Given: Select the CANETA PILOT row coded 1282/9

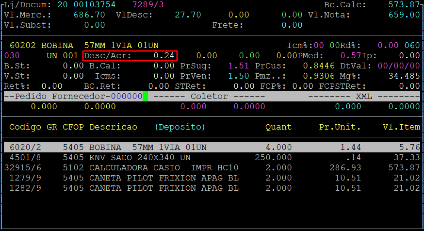Looking at the screenshot, I should (212, 188).
